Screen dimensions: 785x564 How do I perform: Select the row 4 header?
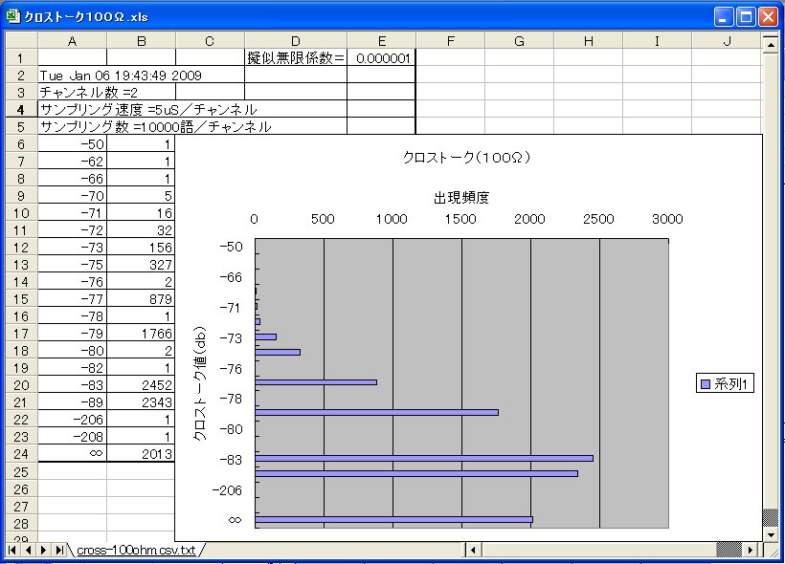(x=19, y=109)
